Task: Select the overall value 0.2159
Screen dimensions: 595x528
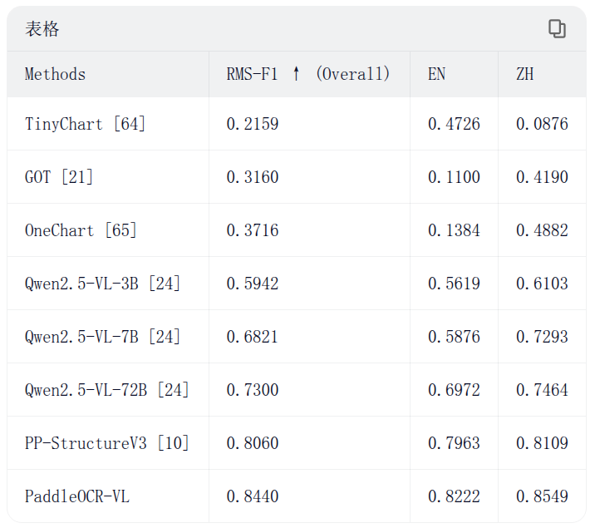Action: click(253, 124)
